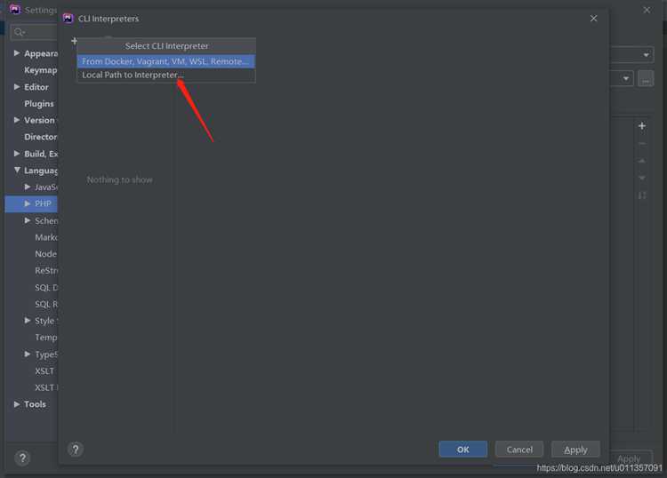Image resolution: width=667 pixels, height=478 pixels.
Task: Close the CLI Interpreters dialog
Action: tap(593, 19)
